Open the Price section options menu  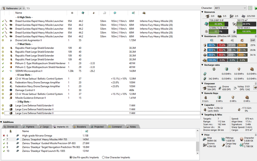[256, 135]
